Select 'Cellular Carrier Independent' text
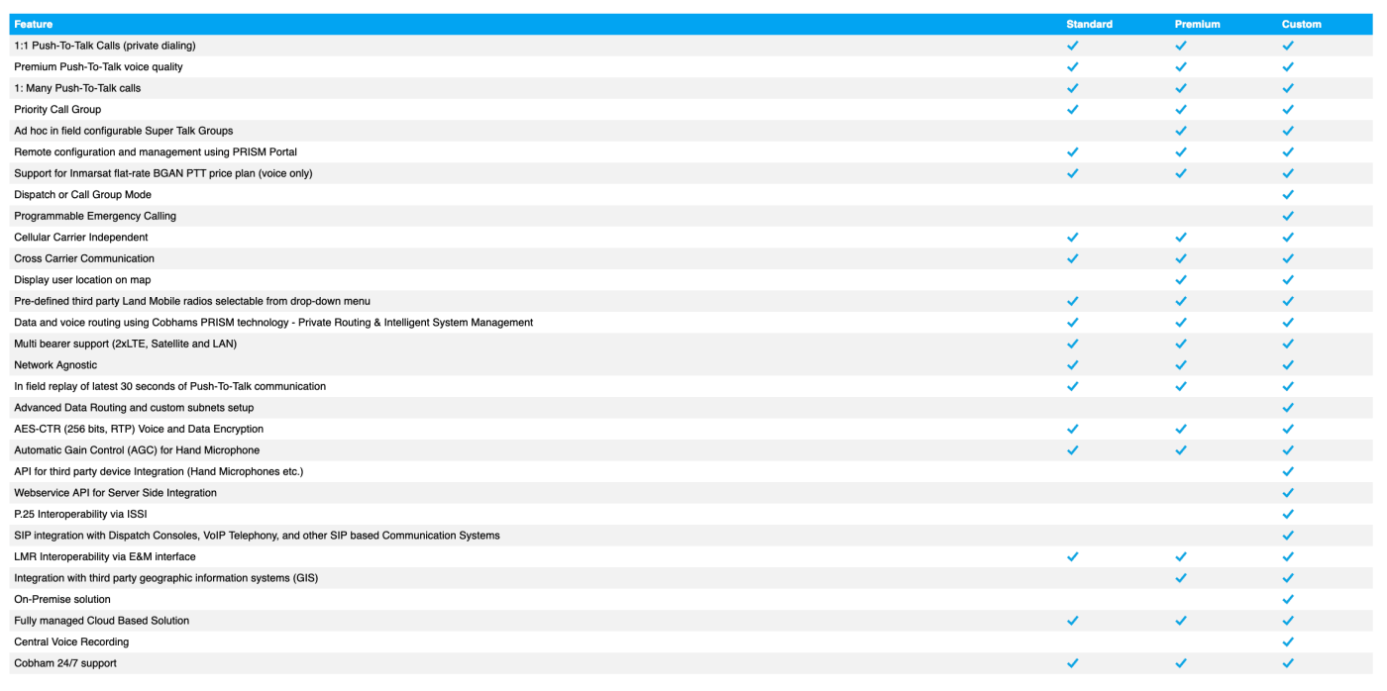This screenshot has width=1387, height=691. (81, 238)
